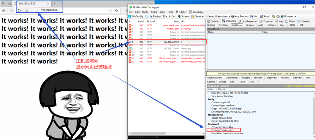This screenshot has width=315, height=140.
Task: Open the Edit menu
Action: (x=137, y=12)
